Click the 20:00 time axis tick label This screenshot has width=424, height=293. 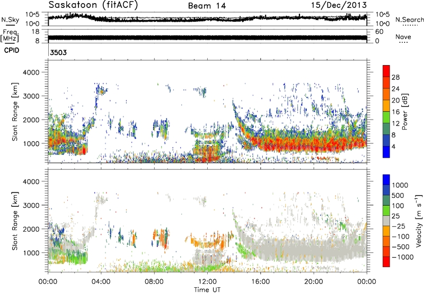(313, 282)
